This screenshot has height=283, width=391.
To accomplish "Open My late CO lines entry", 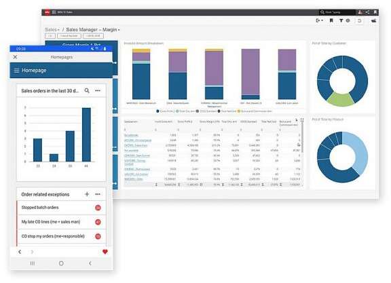I will (61, 222).
